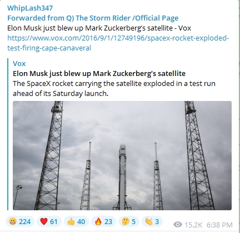Click the grinning face reaction emoji
Screen dimensions: 240x233
13,221
